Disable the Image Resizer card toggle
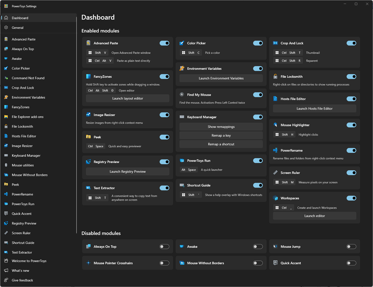The width and height of the screenshot is (373, 287). click(x=164, y=115)
